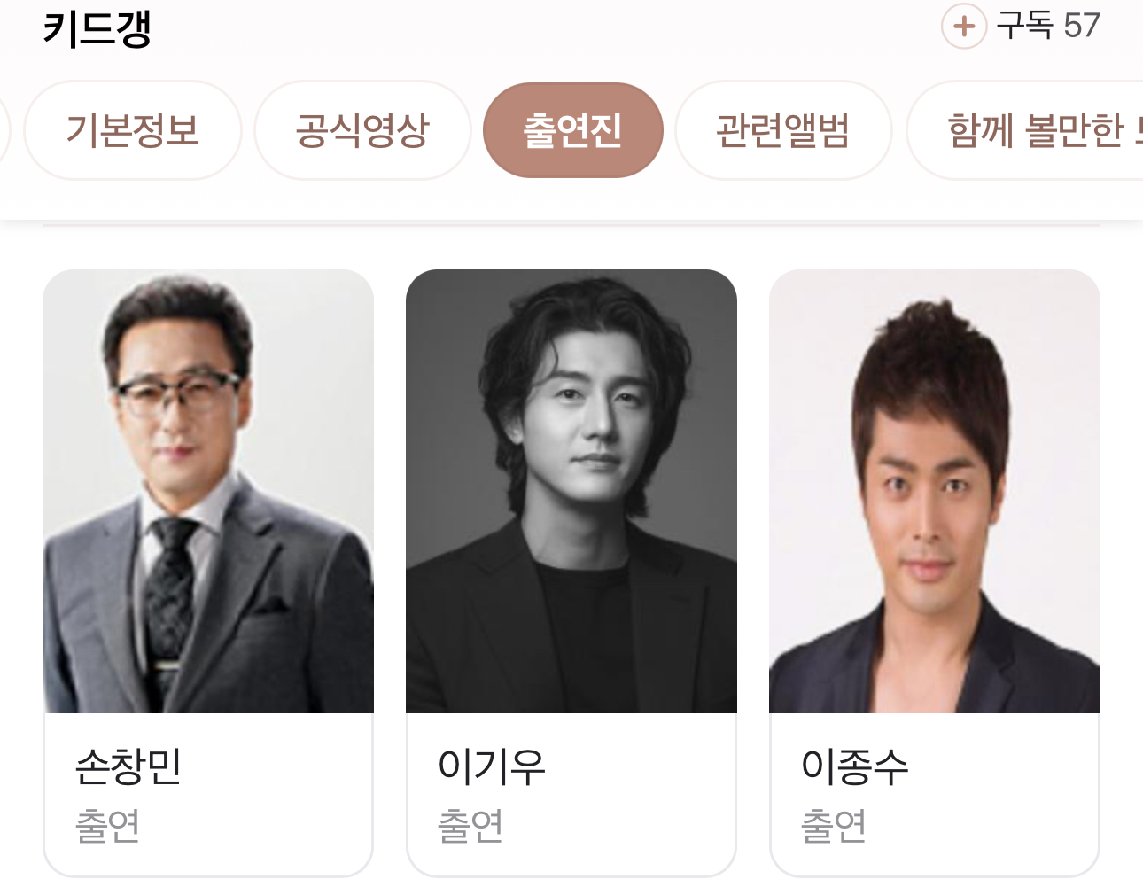View 이기우's black-and-white portrait
The width and height of the screenshot is (1143, 887).
click(x=571, y=492)
